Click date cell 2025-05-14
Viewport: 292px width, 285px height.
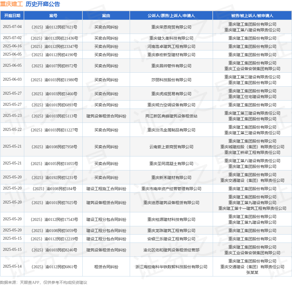point(12,266)
